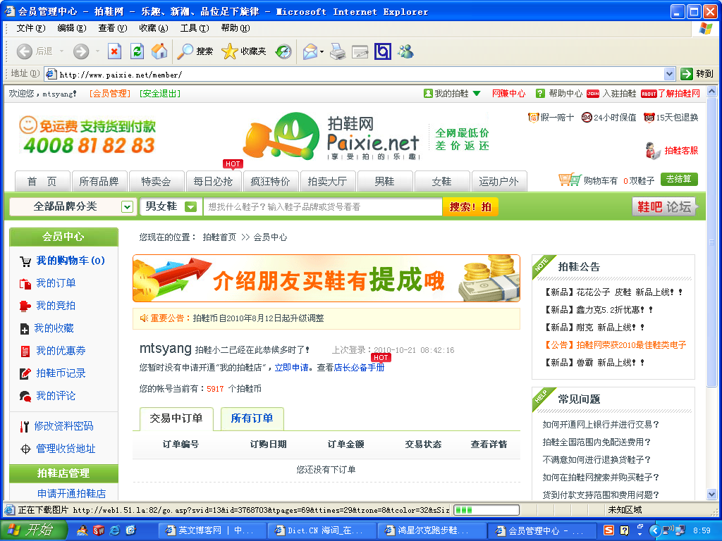Image resolution: width=722 pixels, height=541 pixels.
Task: Click the 修改资料密码 tools icon
Action: click(25, 426)
